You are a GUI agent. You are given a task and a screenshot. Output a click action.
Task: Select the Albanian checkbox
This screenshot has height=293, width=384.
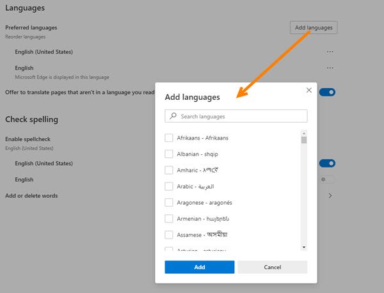(169, 154)
